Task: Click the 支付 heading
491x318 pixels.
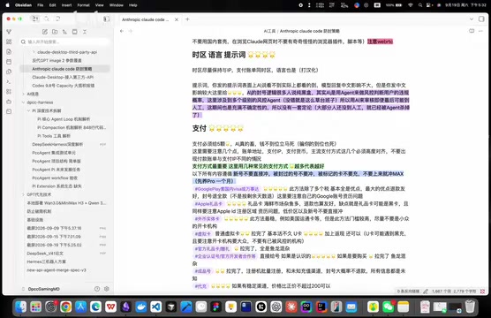Action: [x=200, y=128]
